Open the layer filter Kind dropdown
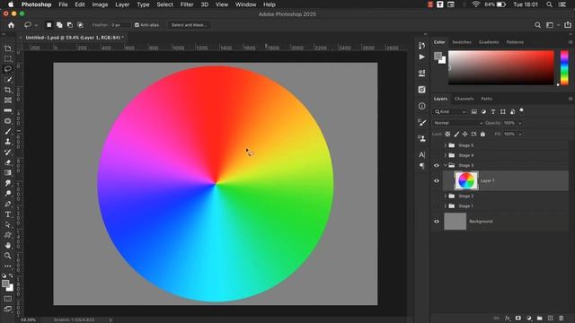Screen dimensions: 575x323 pyautogui.click(x=450, y=111)
